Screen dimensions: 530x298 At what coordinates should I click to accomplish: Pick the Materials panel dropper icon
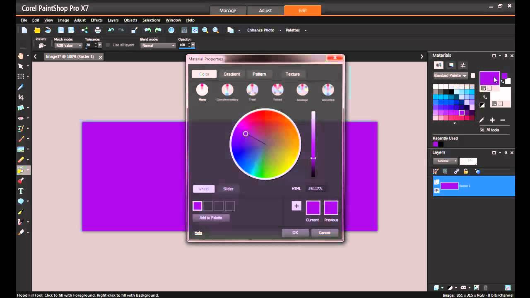click(x=482, y=120)
